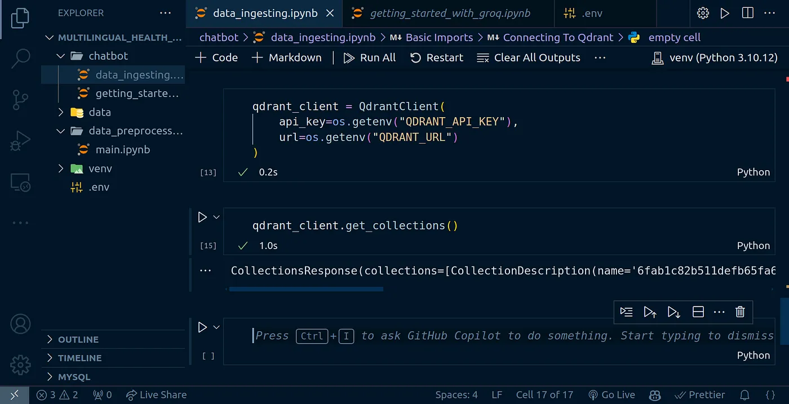Switch to getting_started_with_groq.ipynb tab
This screenshot has height=404, width=789.
click(x=450, y=13)
